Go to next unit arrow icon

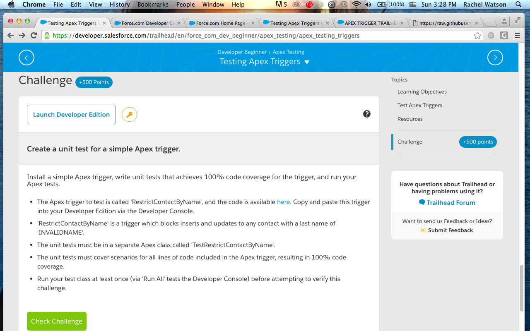(495, 58)
